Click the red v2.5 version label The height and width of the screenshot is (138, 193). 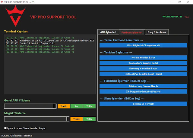coord(187,17)
